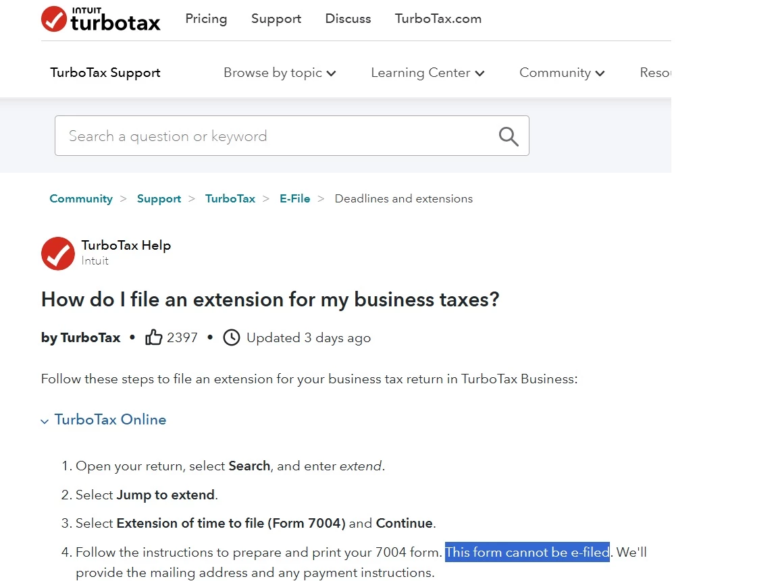Viewport: 778px width, 581px height.
Task: Open the Pricing menu item
Action: tap(206, 19)
